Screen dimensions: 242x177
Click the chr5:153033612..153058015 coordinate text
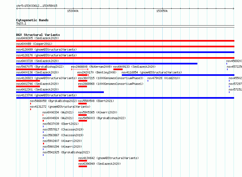[x=37, y=6]
